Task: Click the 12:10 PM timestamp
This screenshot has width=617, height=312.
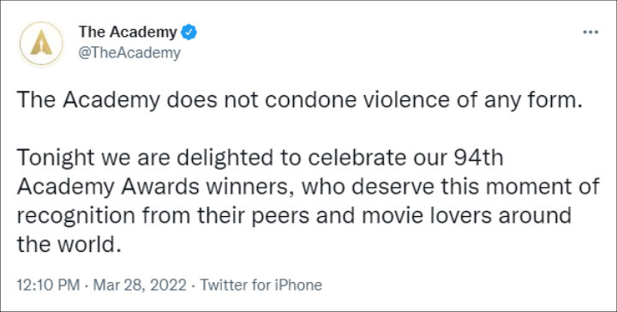Action: point(48,285)
